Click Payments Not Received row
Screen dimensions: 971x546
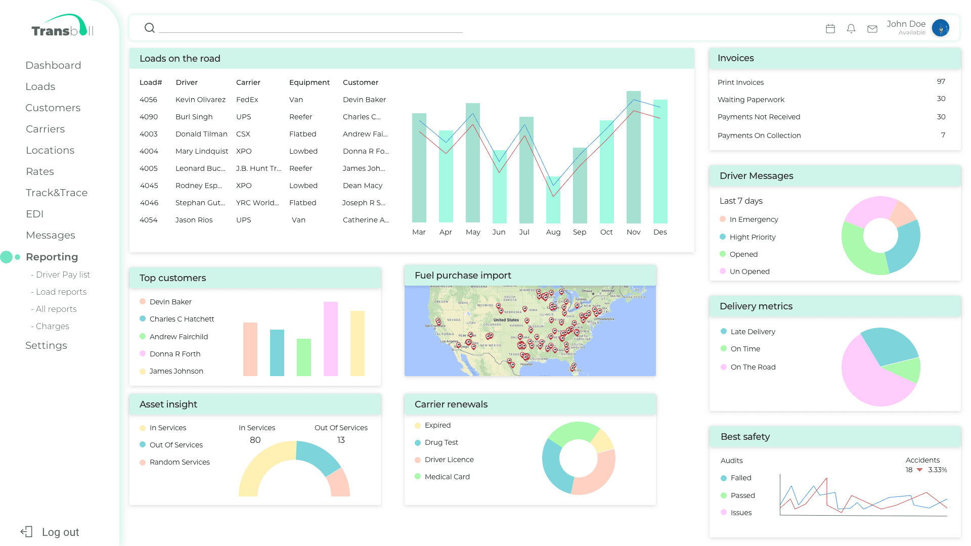(x=832, y=117)
